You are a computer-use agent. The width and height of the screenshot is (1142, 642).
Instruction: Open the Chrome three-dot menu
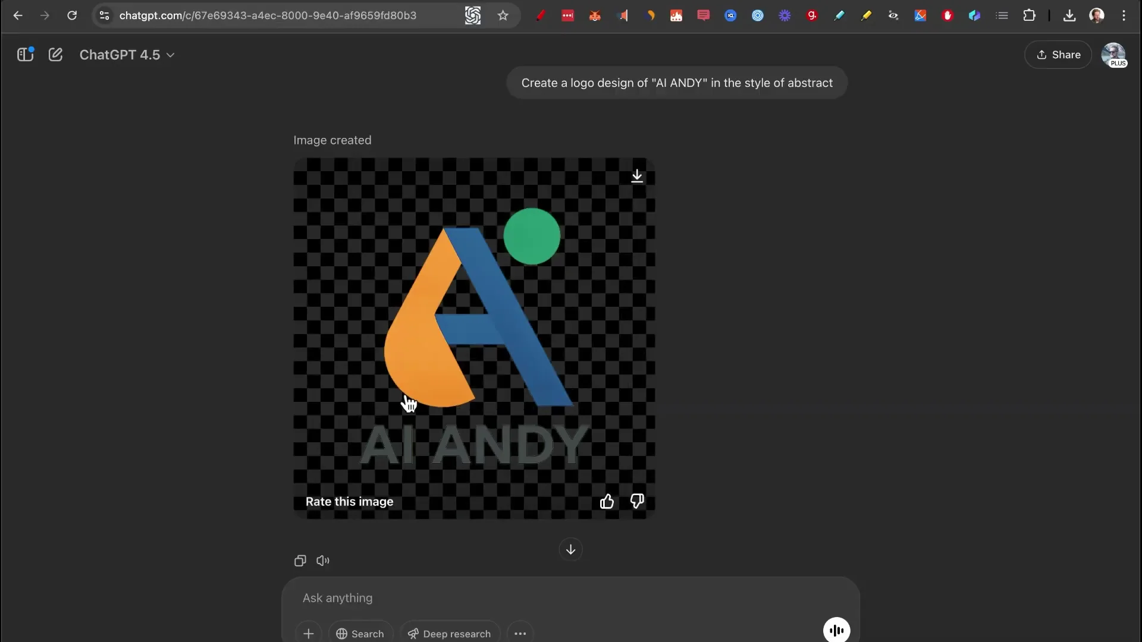(x=1124, y=15)
